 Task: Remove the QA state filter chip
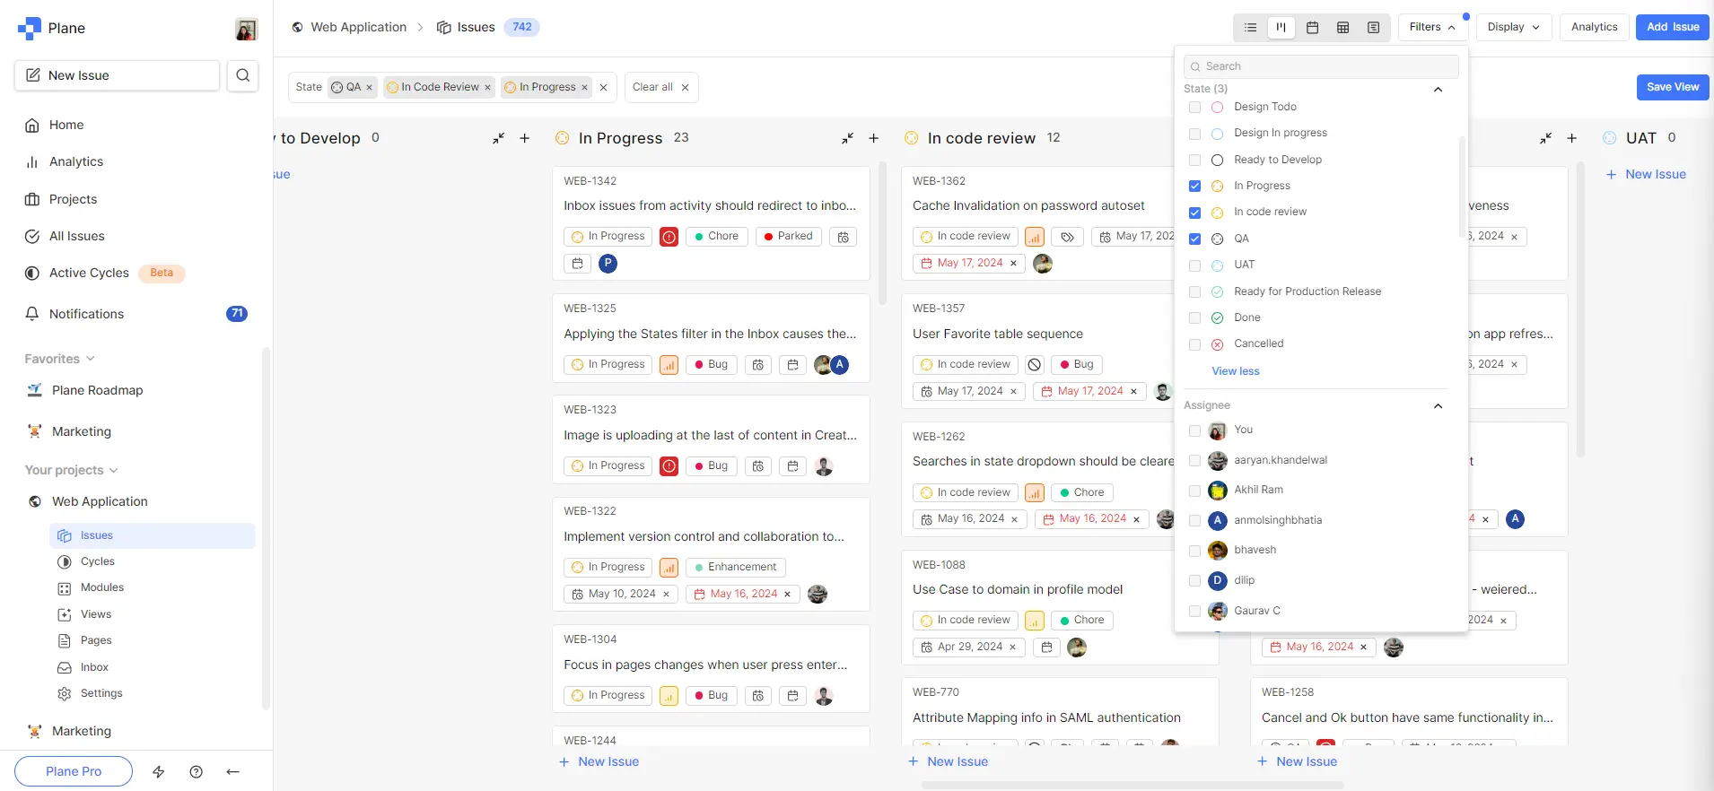(369, 88)
